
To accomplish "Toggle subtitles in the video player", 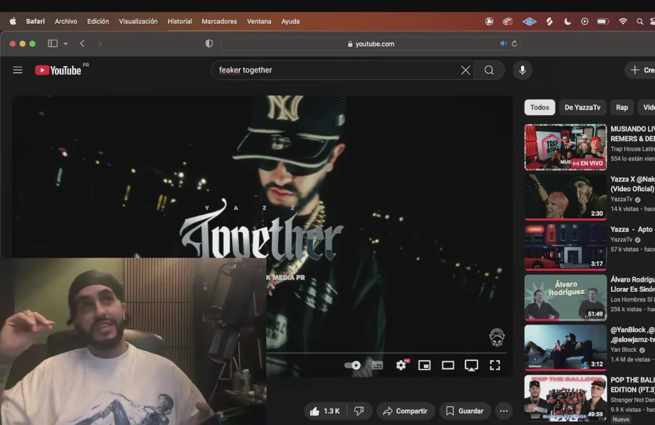I will [377, 365].
